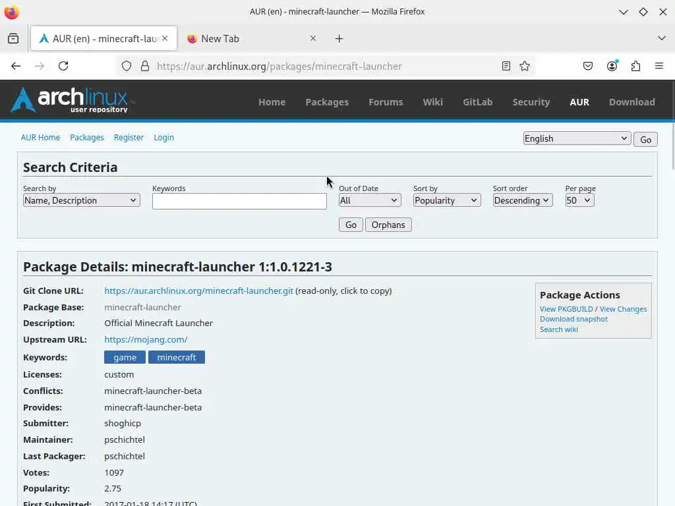This screenshot has height=506, width=675.
Task: Open the Register link
Action: pos(129,137)
